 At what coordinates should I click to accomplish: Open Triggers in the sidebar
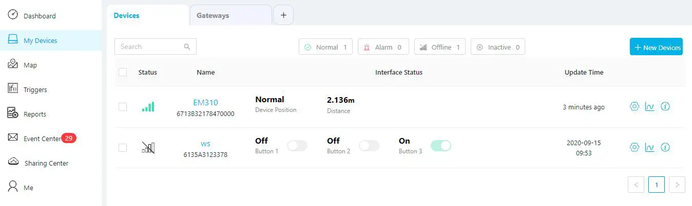(x=35, y=89)
